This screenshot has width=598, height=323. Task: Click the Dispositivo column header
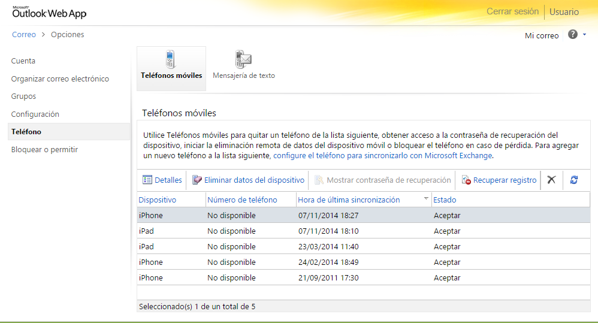tap(158, 200)
